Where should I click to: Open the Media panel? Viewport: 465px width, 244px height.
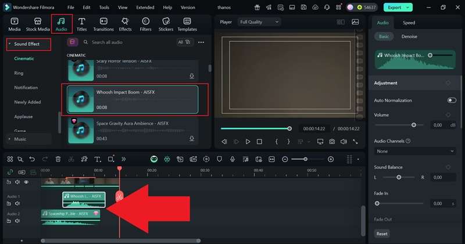(x=15, y=24)
